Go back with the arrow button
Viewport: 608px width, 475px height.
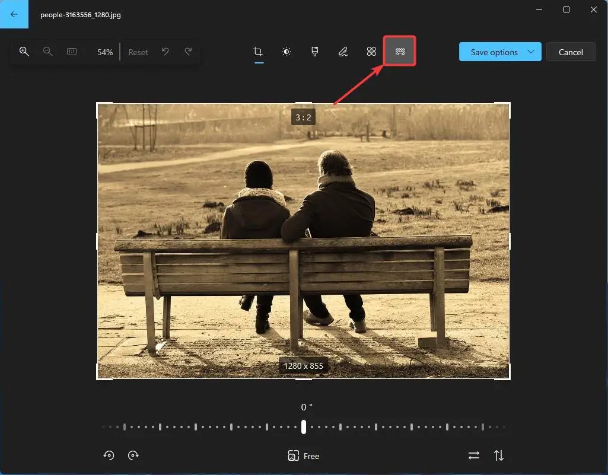[14, 14]
